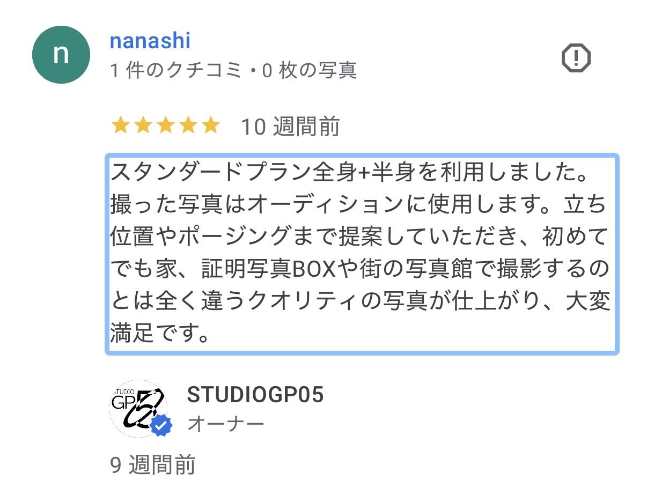This screenshot has width=647, height=495.
Task: Open the STUDIOGP05 owner name
Action: (x=255, y=395)
